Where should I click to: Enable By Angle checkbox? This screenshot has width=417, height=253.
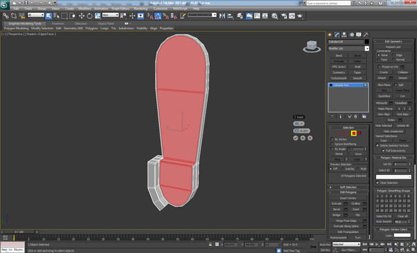(x=332, y=149)
